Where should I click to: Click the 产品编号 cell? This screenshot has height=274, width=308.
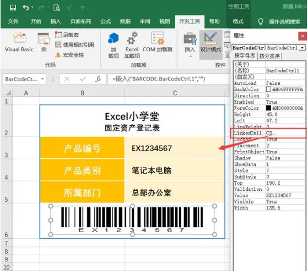click(x=82, y=148)
